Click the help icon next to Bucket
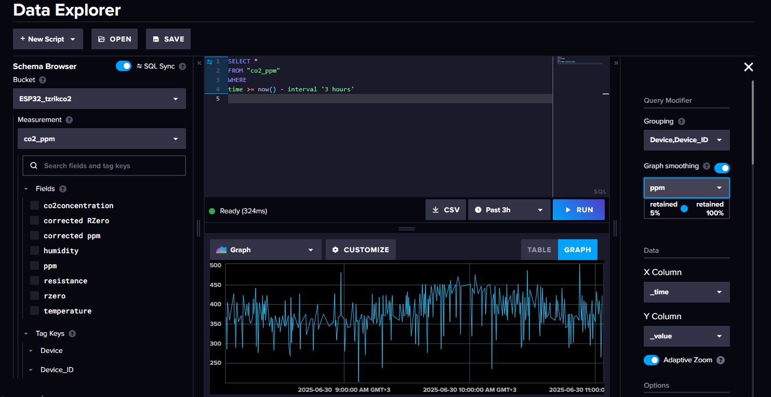Viewport: 771px width, 397px height. click(43, 80)
